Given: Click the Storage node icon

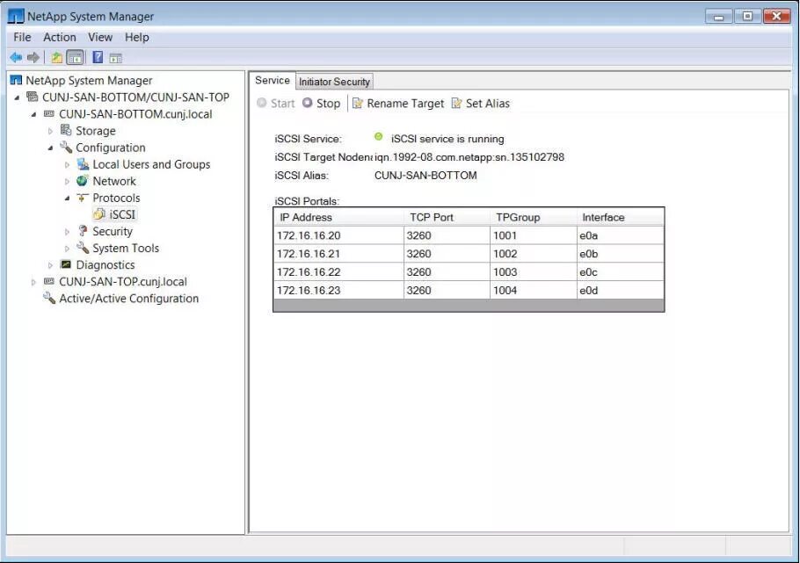Looking at the screenshot, I should (66, 131).
